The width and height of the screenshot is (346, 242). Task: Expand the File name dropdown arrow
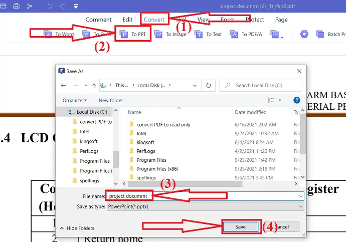[x=301, y=196]
